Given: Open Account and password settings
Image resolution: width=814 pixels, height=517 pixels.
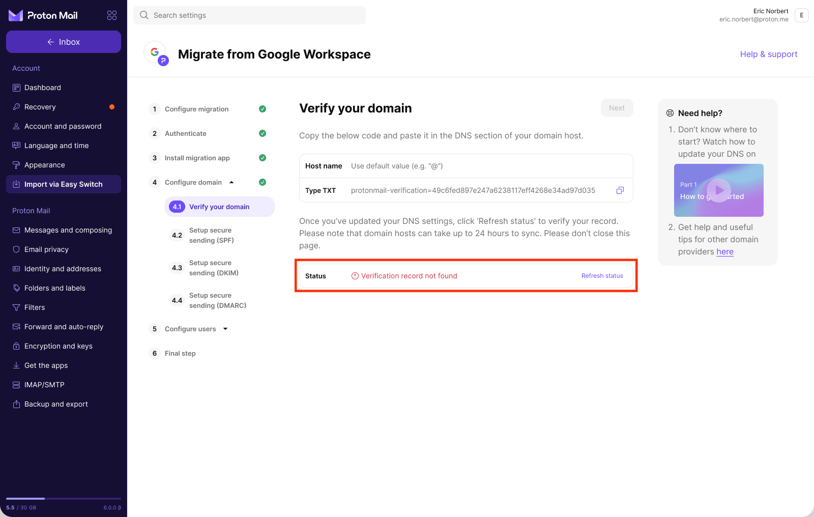Looking at the screenshot, I should coord(64,126).
